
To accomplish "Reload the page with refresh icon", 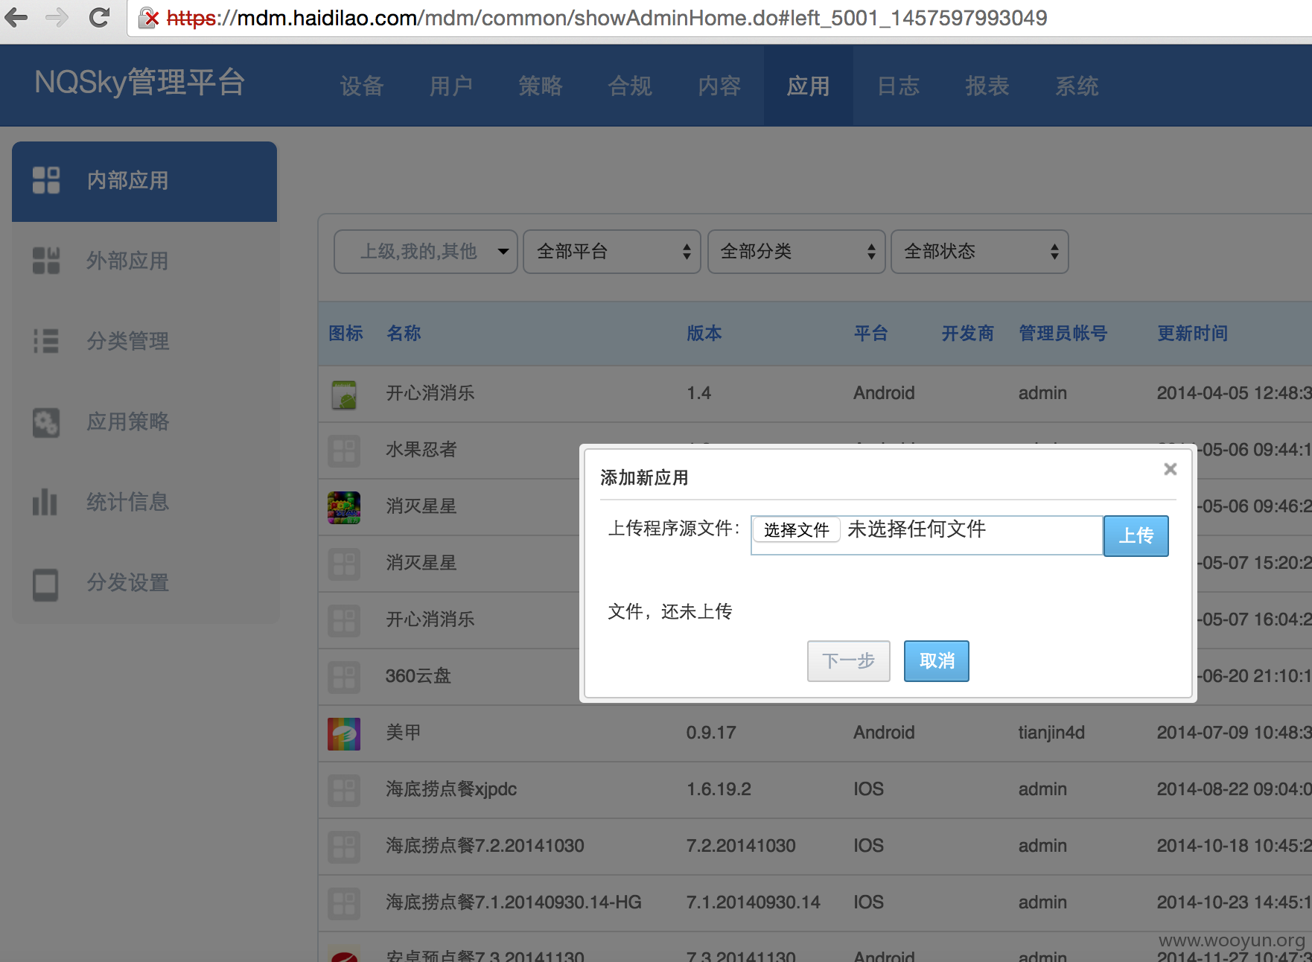I will point(99,17).
